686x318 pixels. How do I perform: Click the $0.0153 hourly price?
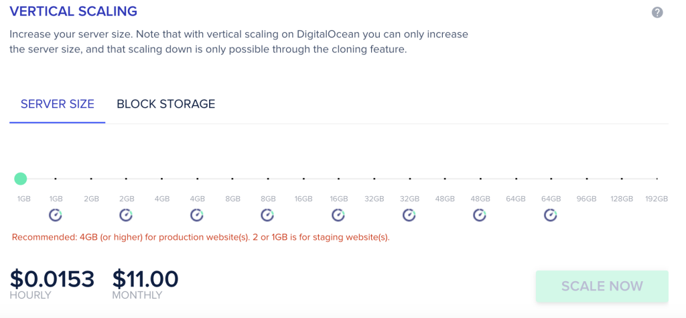(52, 279)
